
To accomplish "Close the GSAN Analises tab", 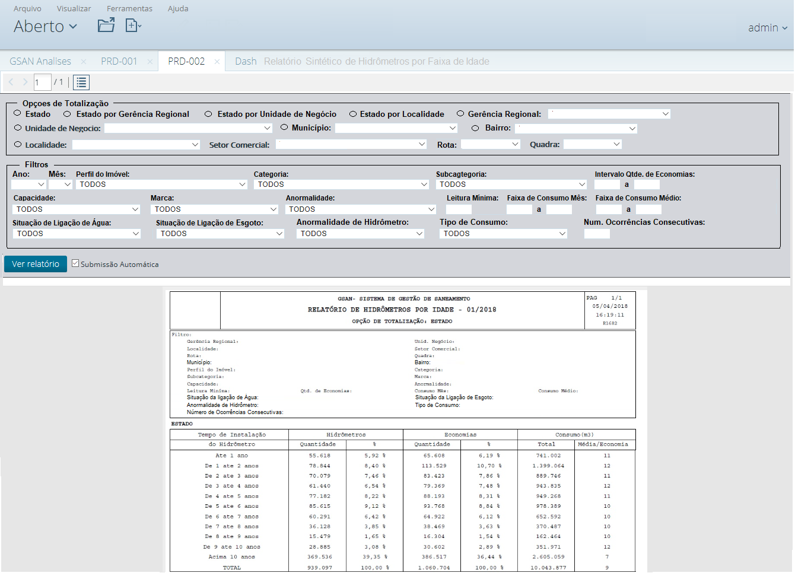I will click(84, 62).
